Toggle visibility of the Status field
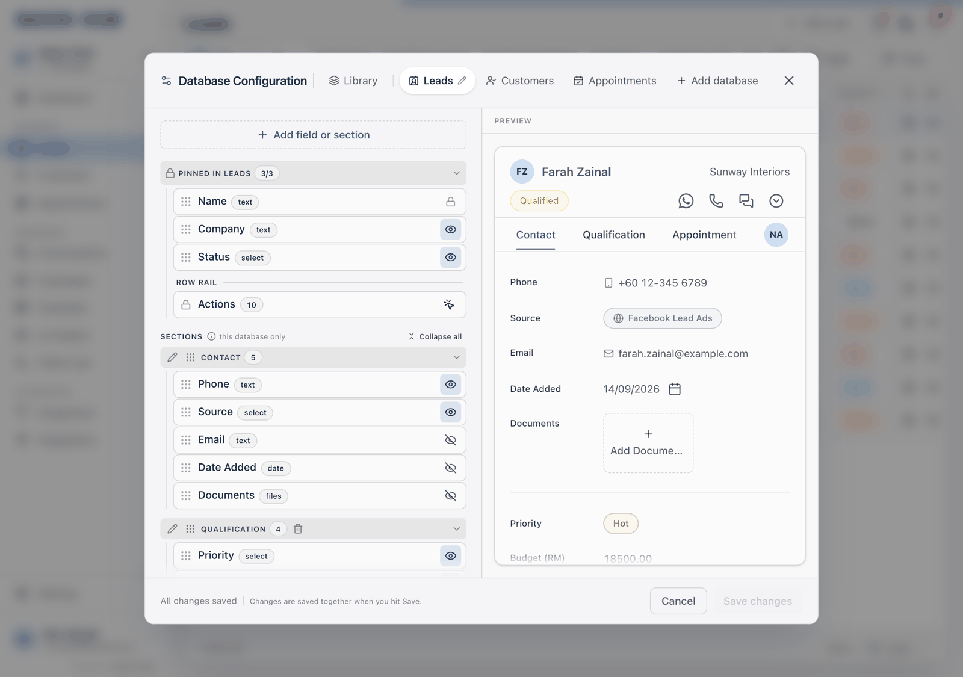Screen dimensions: 963x677 tap(450, 258)
